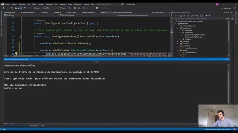Switch to the Course.cs tab
The height and width of the screenshot is (133, 238).
[45, 13]
